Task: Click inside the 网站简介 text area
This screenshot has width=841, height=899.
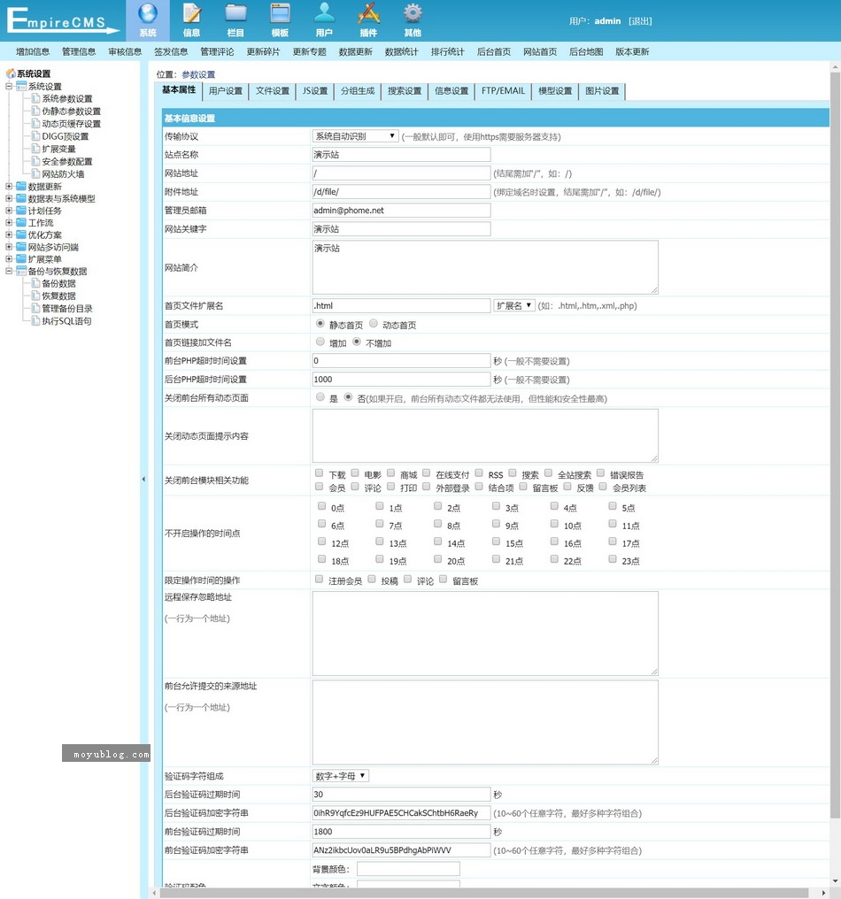Action: point(485,267)
